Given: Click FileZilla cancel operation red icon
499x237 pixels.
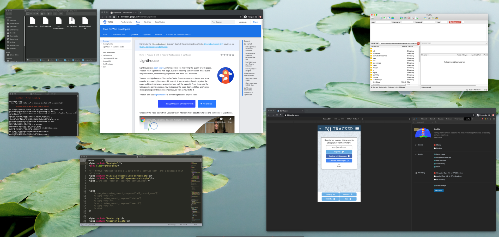Looking at the screenshot, I should [x=409, y=18].
